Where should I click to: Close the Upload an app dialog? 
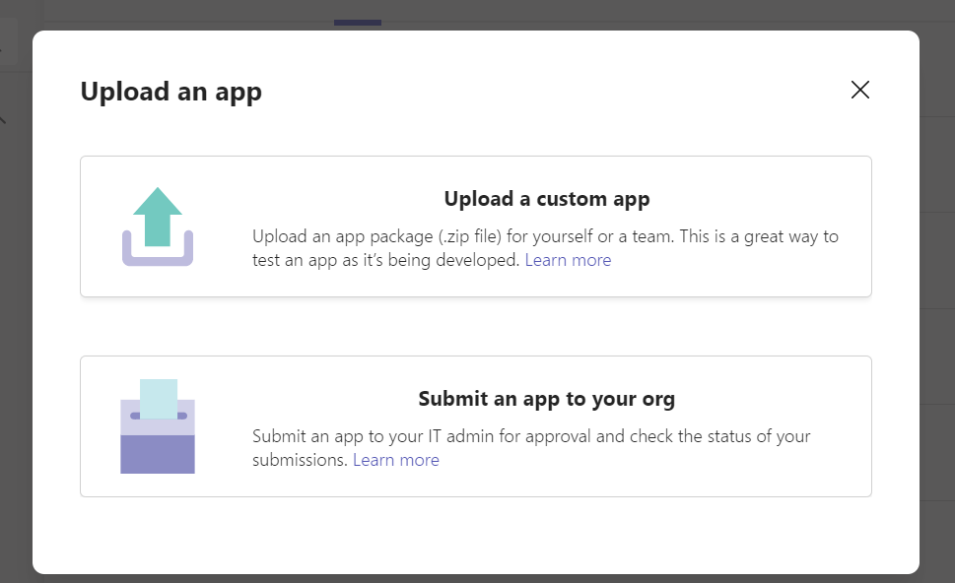tap(860, 90)
